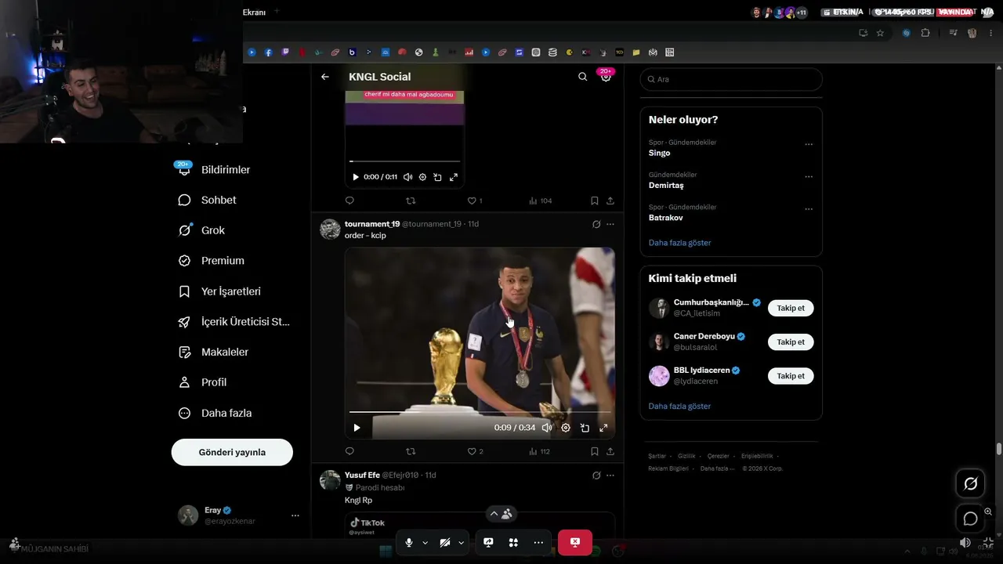Enable picture-in-picture on the 0:34 video

click(x=585, y=428)
